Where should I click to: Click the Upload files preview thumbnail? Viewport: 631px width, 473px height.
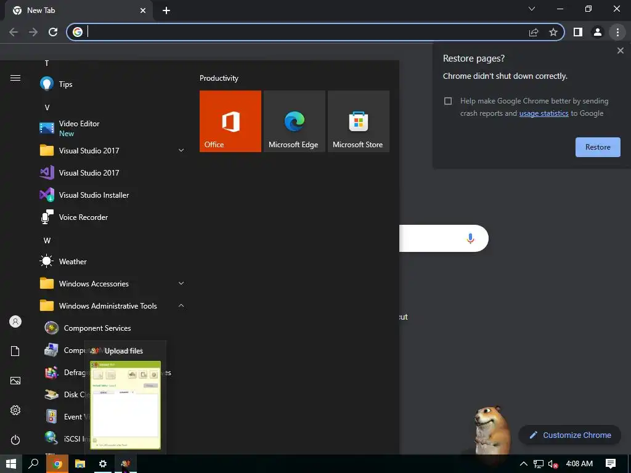pos(125,405)
